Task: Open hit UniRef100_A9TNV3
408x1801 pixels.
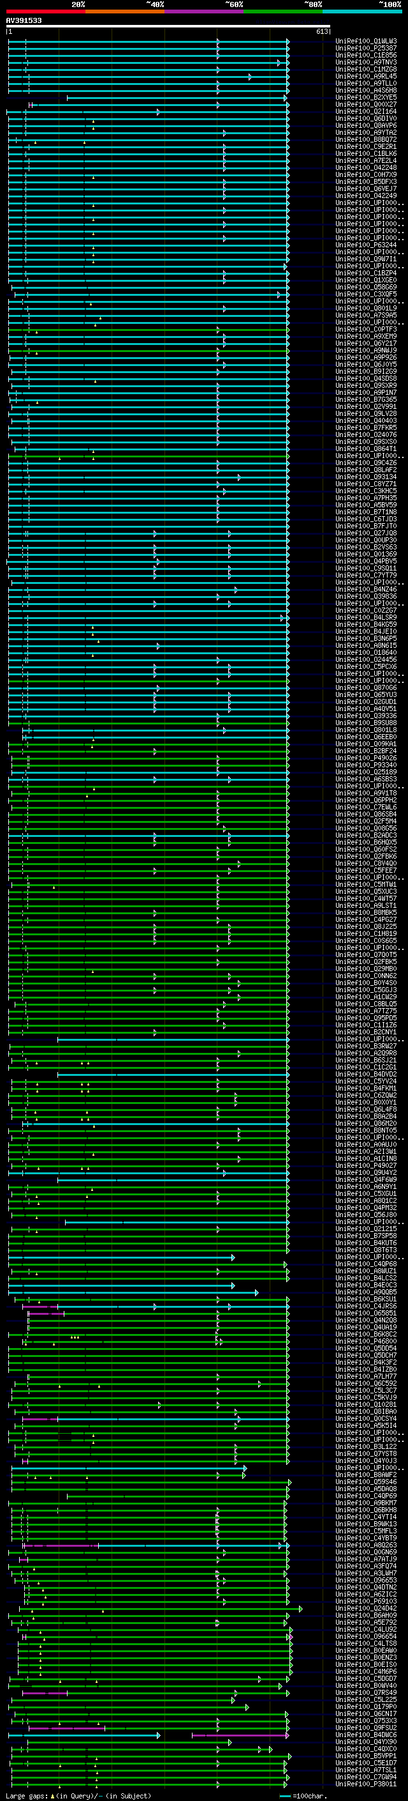Action: 366,62
